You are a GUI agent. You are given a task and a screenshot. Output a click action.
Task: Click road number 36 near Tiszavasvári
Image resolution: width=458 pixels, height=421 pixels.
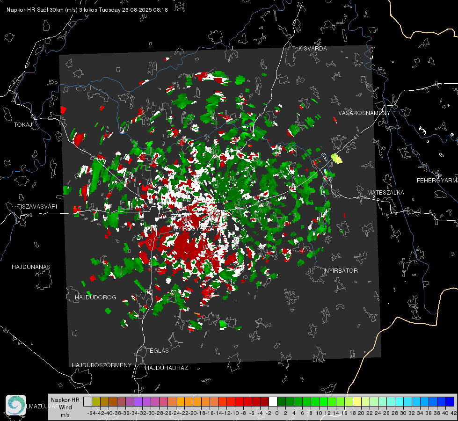tap(29, 215)
